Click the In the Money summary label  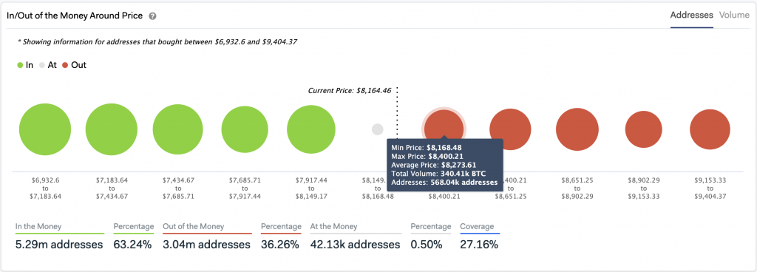38,226
